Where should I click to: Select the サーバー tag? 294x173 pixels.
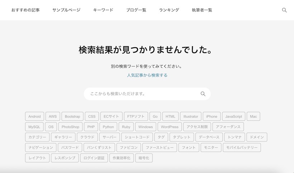coord(109,137)
